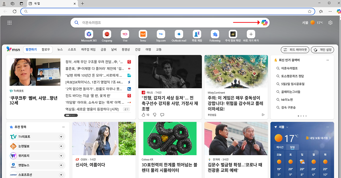This screenshot has width=341, height=178.
Task: Open the 동영상 category
Action: click(x=126, y=50)
